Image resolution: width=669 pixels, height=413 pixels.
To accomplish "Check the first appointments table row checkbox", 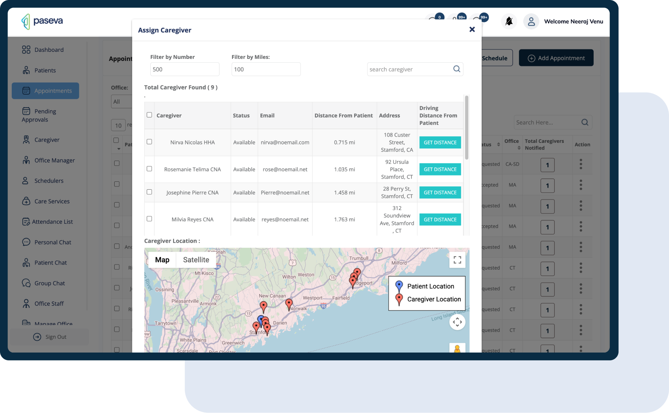I will [x=117, y=163].
